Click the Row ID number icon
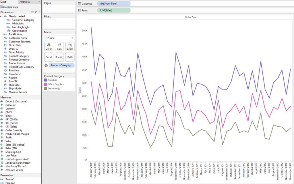This screenshot has height=184, width=294. [x=5, y=81]
